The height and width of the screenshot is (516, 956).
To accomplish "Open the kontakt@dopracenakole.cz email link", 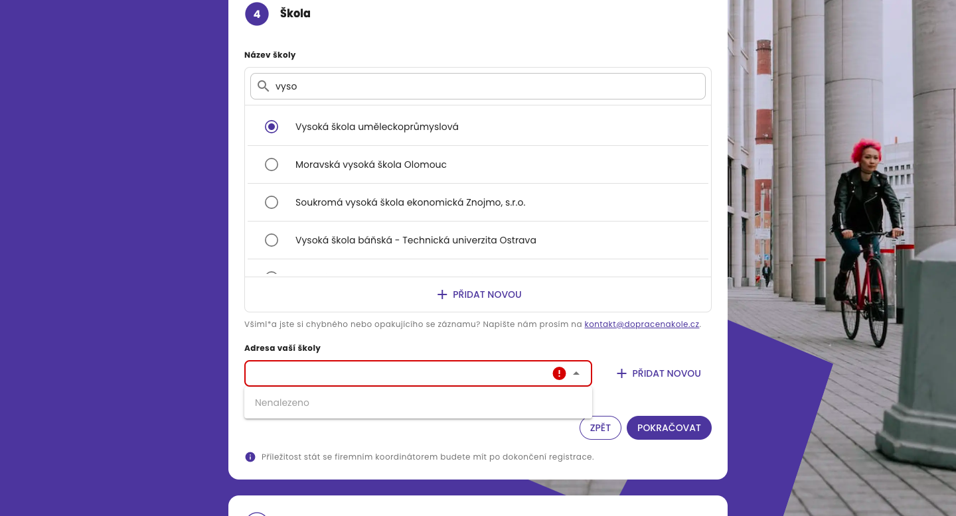I will pyautogui.click(x=641, y=324).
